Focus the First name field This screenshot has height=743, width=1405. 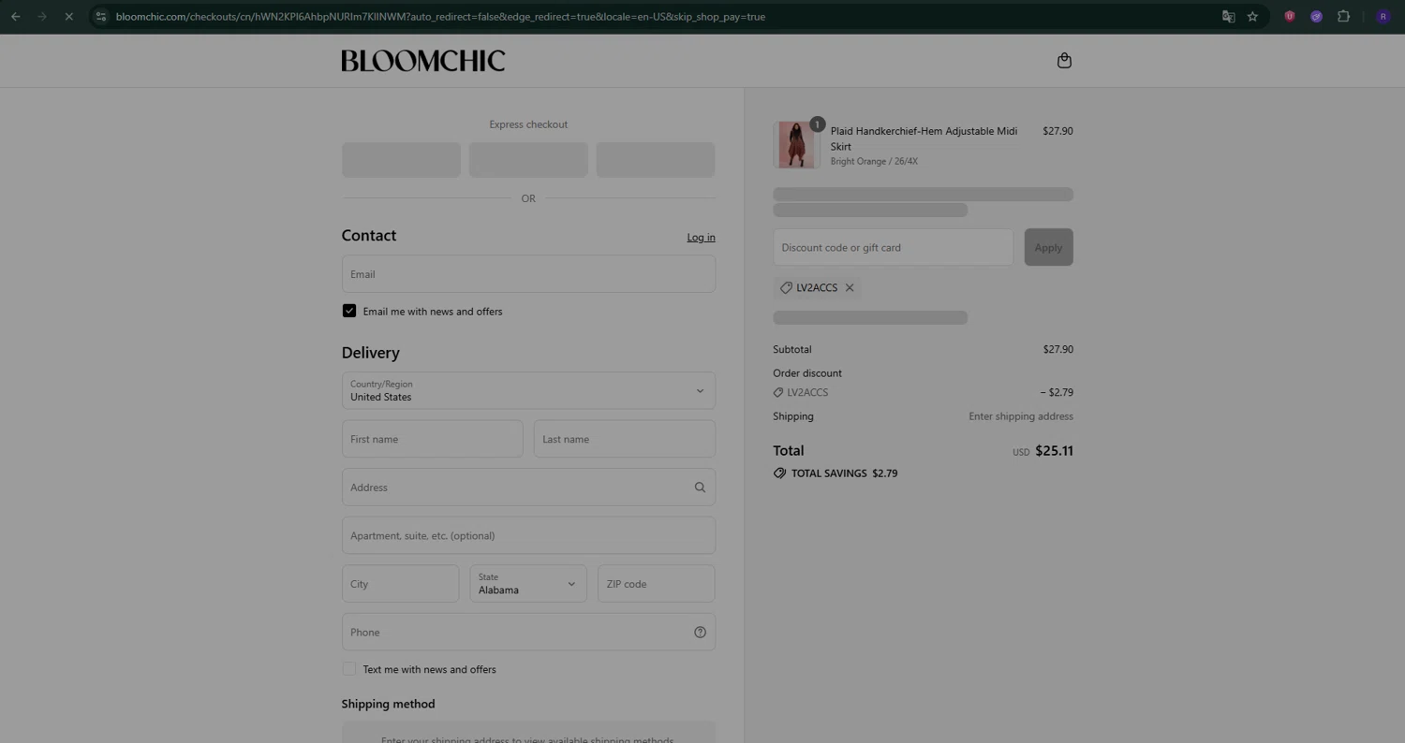coord(433,439)
